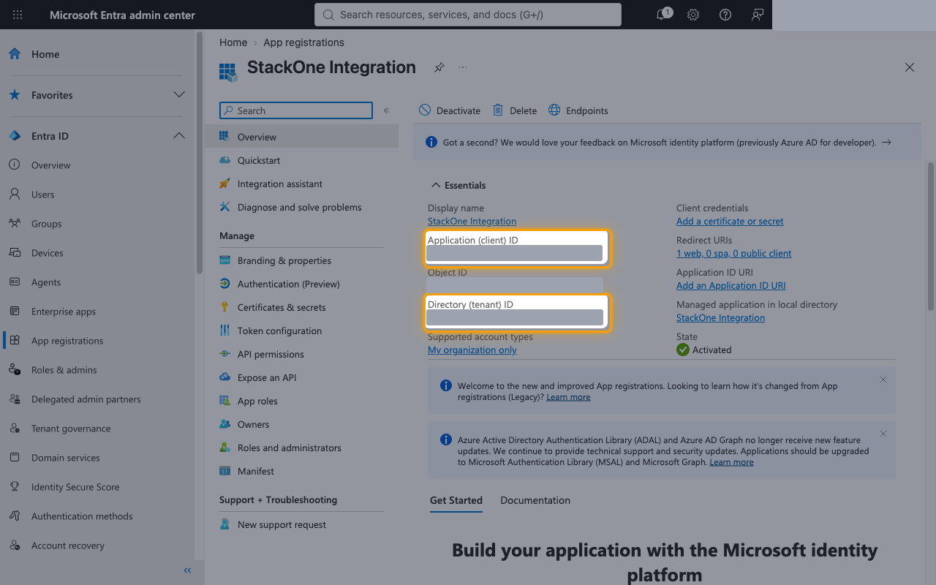
Task: Click the Delete toolbar button
Action: [515, 110]
